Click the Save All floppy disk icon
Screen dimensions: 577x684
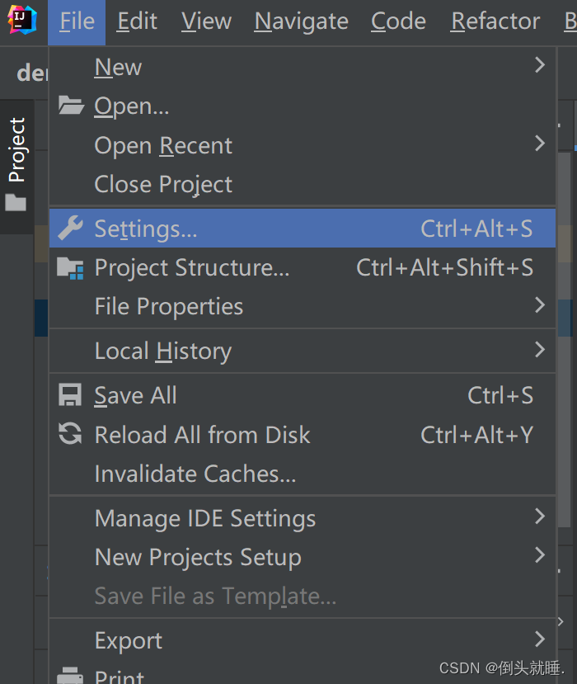[x=71, y=395]
